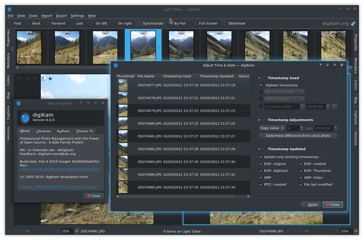
Task: Open the Tools menu
Action: pos(33,16)
